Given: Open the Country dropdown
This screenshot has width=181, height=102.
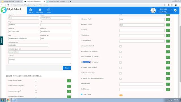Looking at the screenshot, I should pyautogui.click(x=24, y=18).
